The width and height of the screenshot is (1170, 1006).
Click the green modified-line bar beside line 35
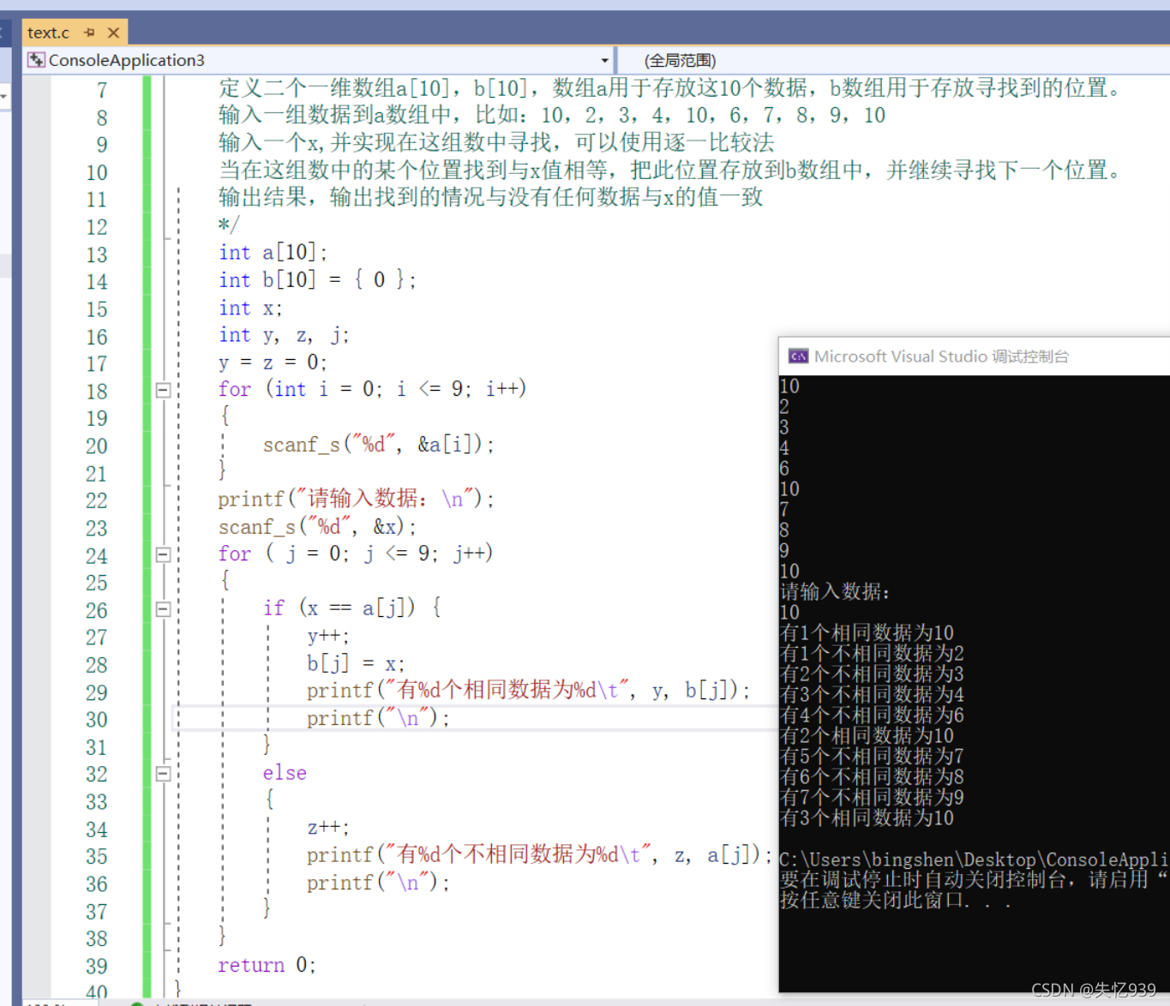[147, 855]
